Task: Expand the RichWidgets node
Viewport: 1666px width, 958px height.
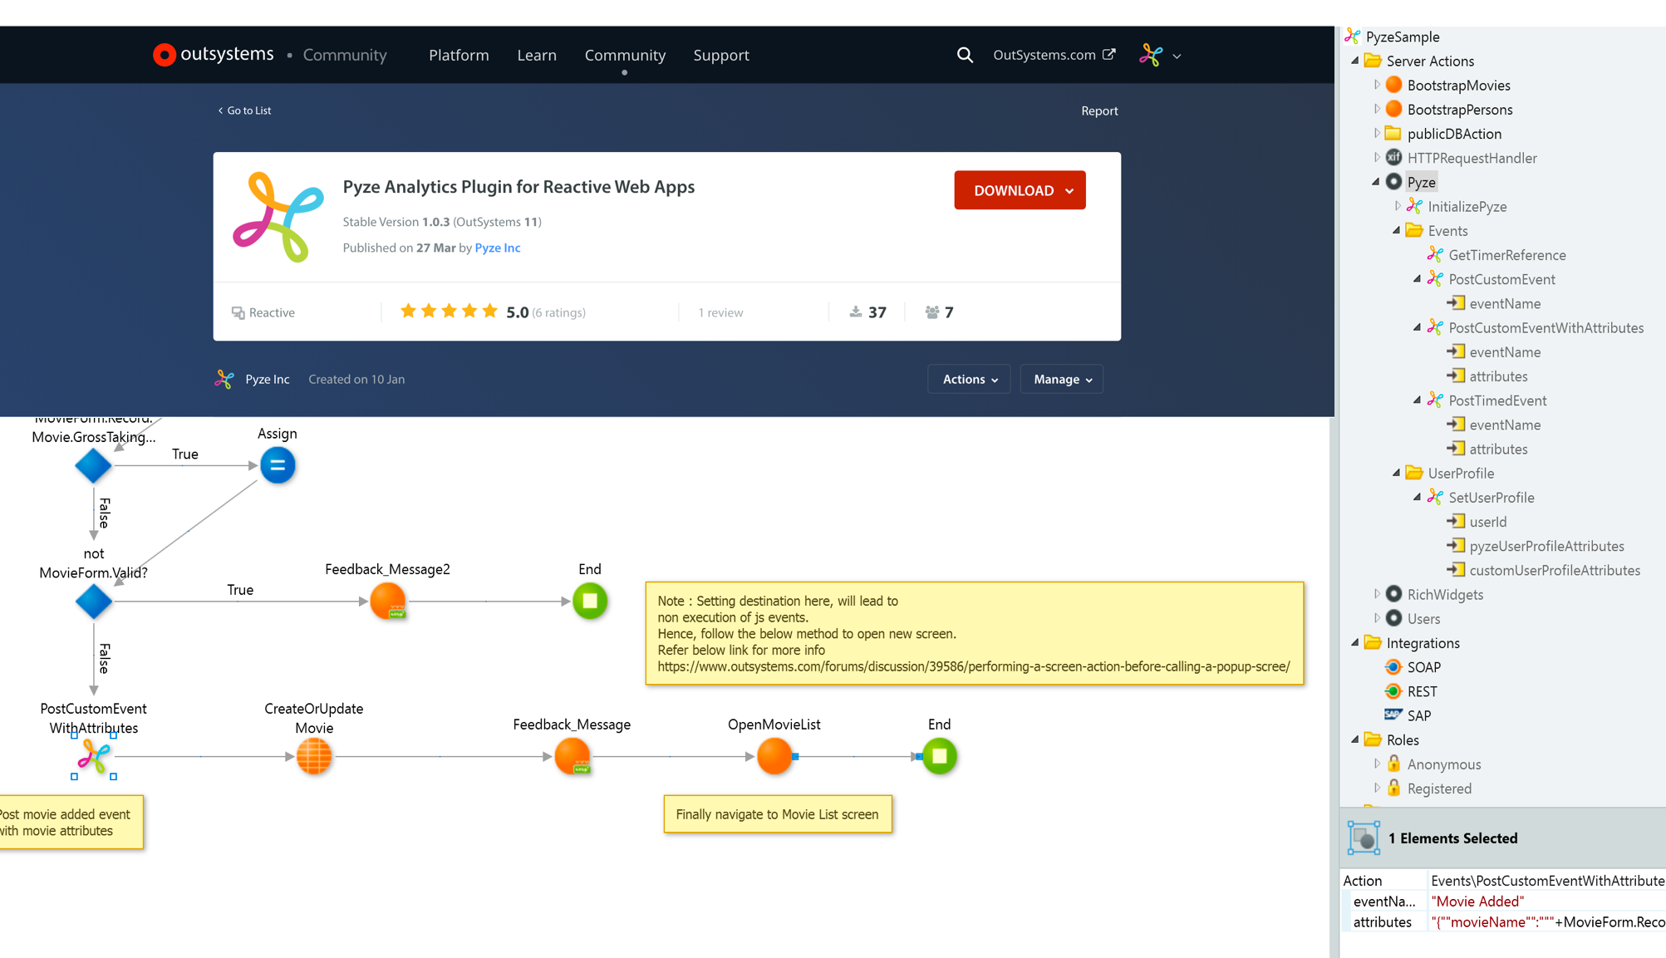Action: tap(1376, 593)
